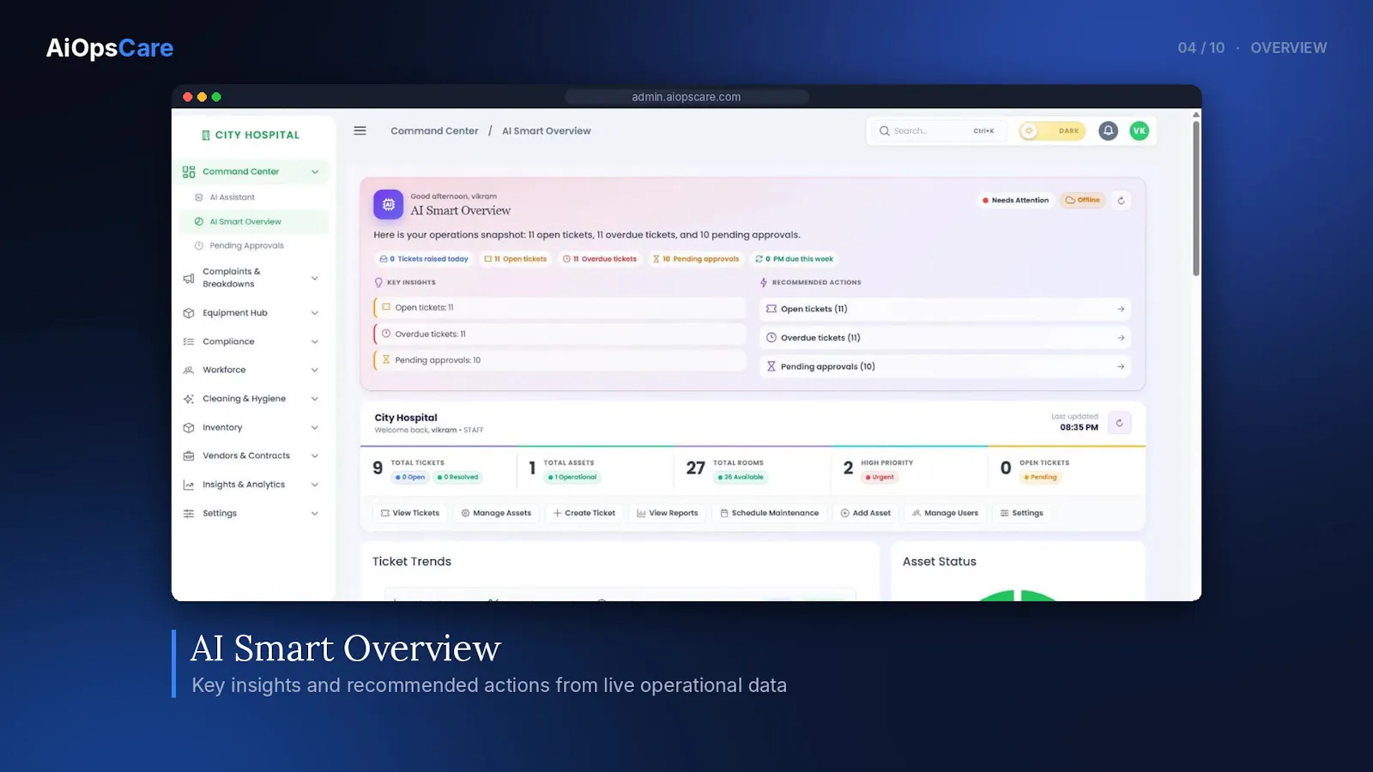Click the Recommended Actions lightning icon
Viewport: 1373px width, 772px height.
tap(764, 282)
